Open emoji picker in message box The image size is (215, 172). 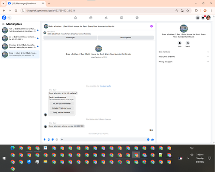148,139
